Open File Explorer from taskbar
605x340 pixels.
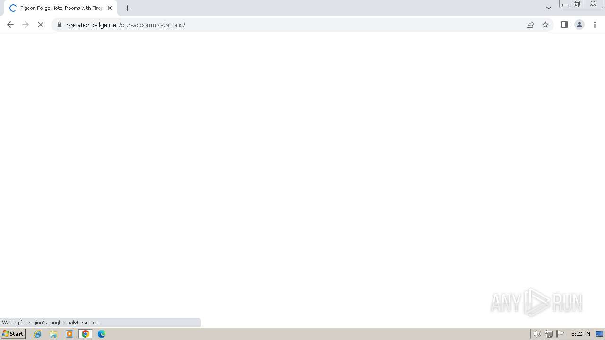53,334
